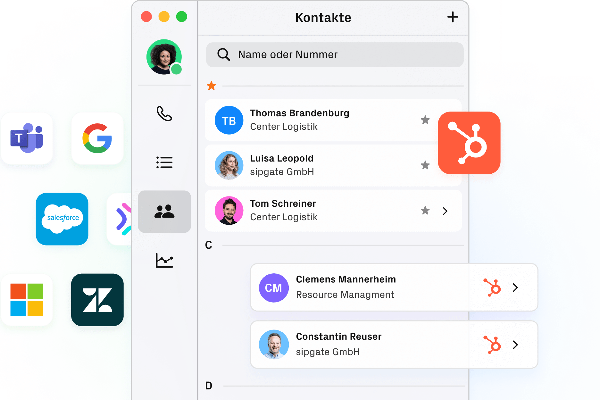Focus the Name oder Nummer search field
This screenshot has width=600, height=400.
tap(335, 55)
